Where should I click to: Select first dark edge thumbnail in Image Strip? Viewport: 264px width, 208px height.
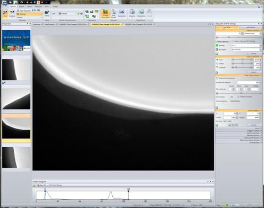click(16, 70)
